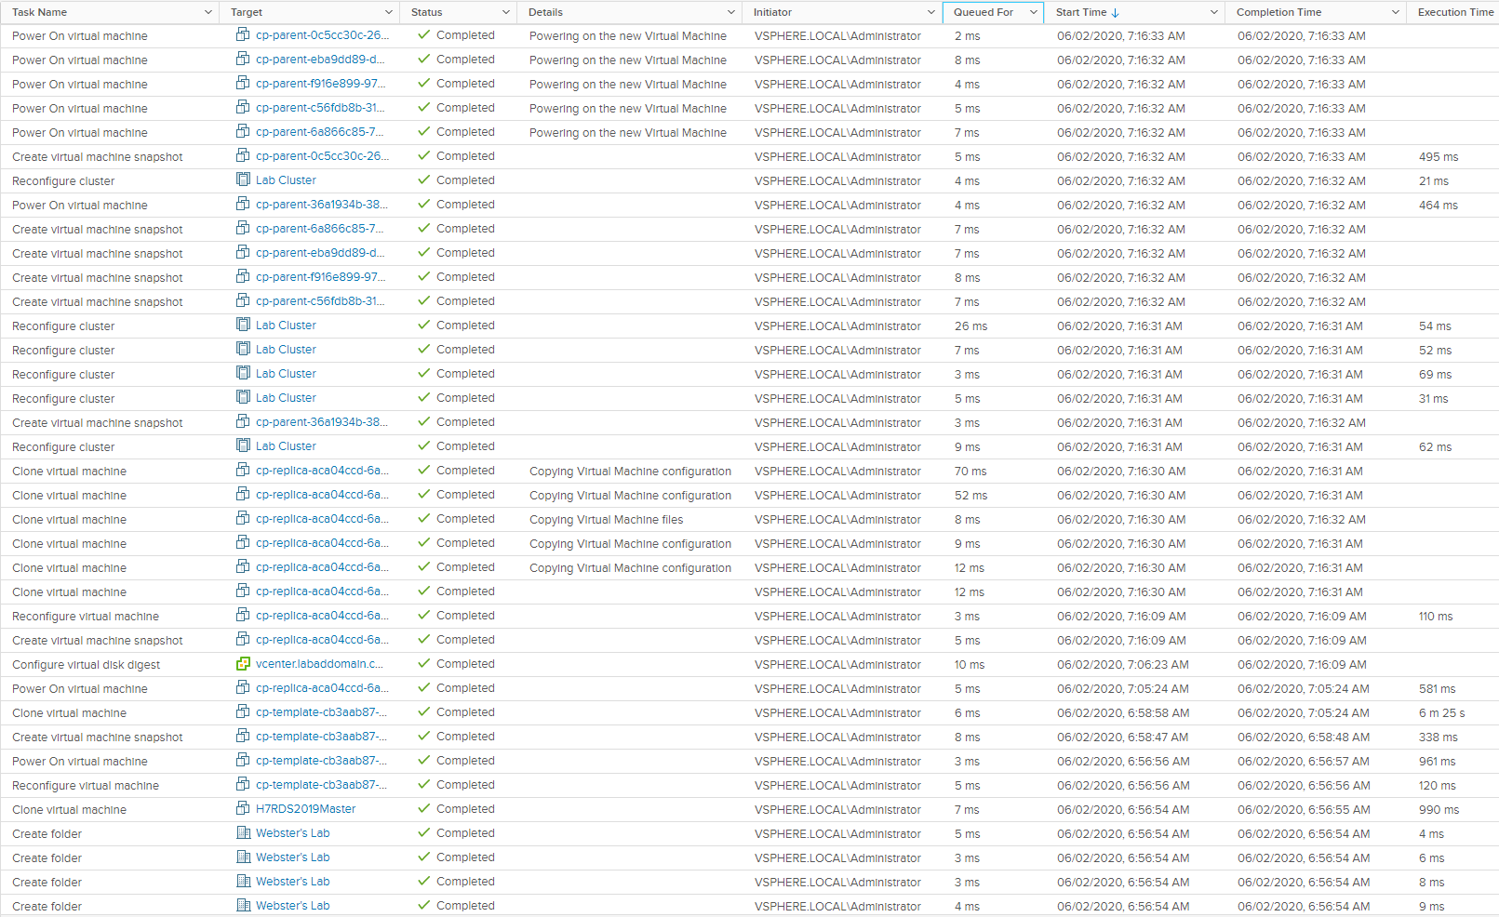Click cluster icon in the 26 ms queued row

pyautogui.click(x=243, y=326)
